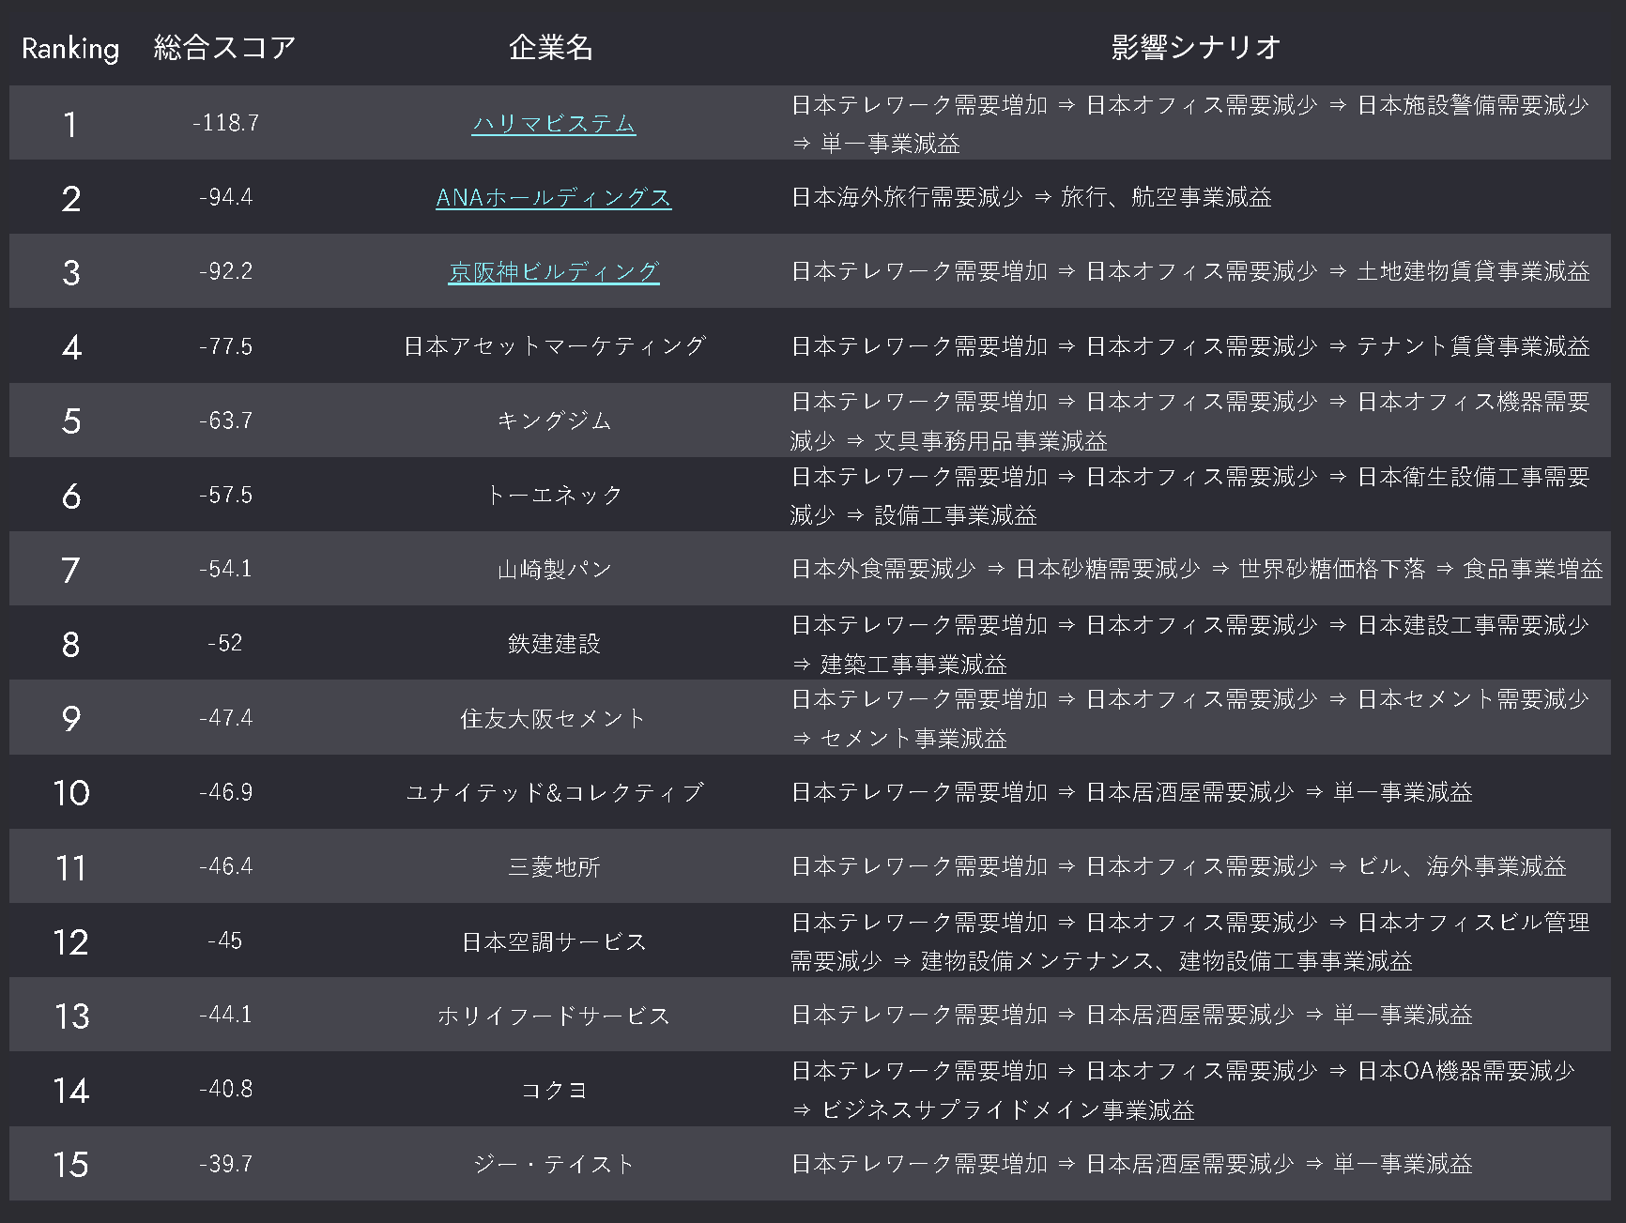
Task: Select the 三菱地所 company name
Action: [554, 866]
